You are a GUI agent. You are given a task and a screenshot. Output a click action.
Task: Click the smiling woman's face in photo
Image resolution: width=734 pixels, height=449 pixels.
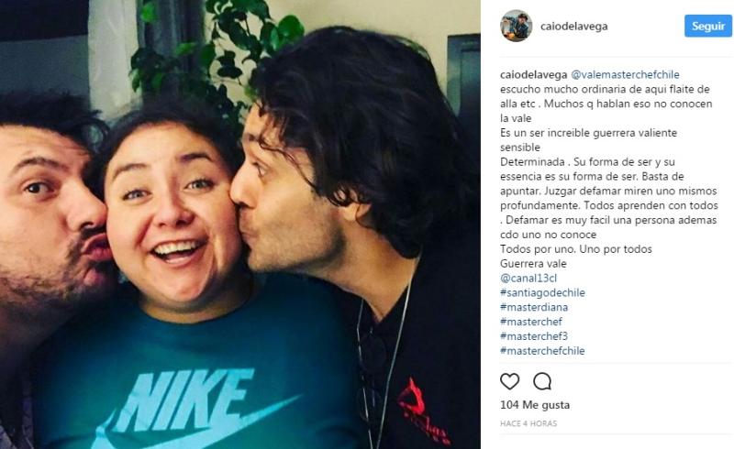173,211
